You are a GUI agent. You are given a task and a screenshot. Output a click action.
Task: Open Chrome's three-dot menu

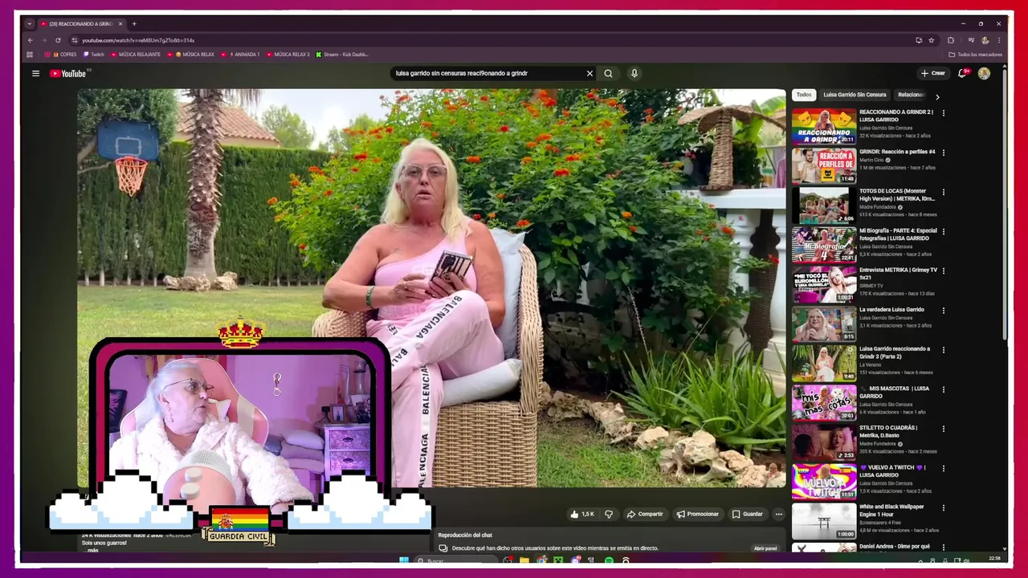(x=999, y=40)
